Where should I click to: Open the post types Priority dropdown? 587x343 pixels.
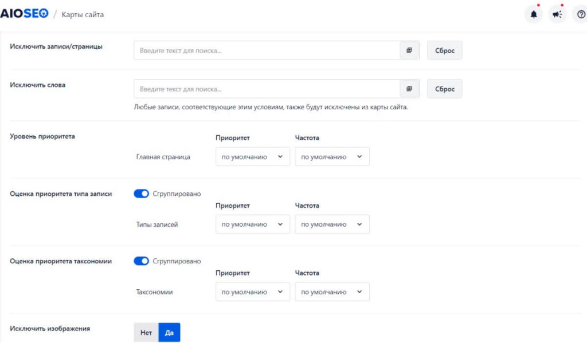(x=253, y=224)
